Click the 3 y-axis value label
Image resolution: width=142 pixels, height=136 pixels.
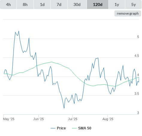tap(138, 113)
